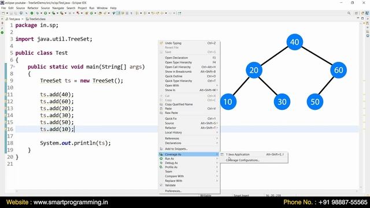Open the Navigate menu
This screenshot has width=370, height=208.
pyautogui.click(x=58, y=8)
